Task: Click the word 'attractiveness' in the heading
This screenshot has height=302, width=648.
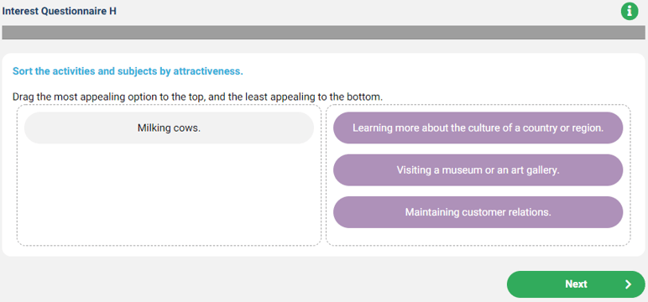Action: coord(208,71)
